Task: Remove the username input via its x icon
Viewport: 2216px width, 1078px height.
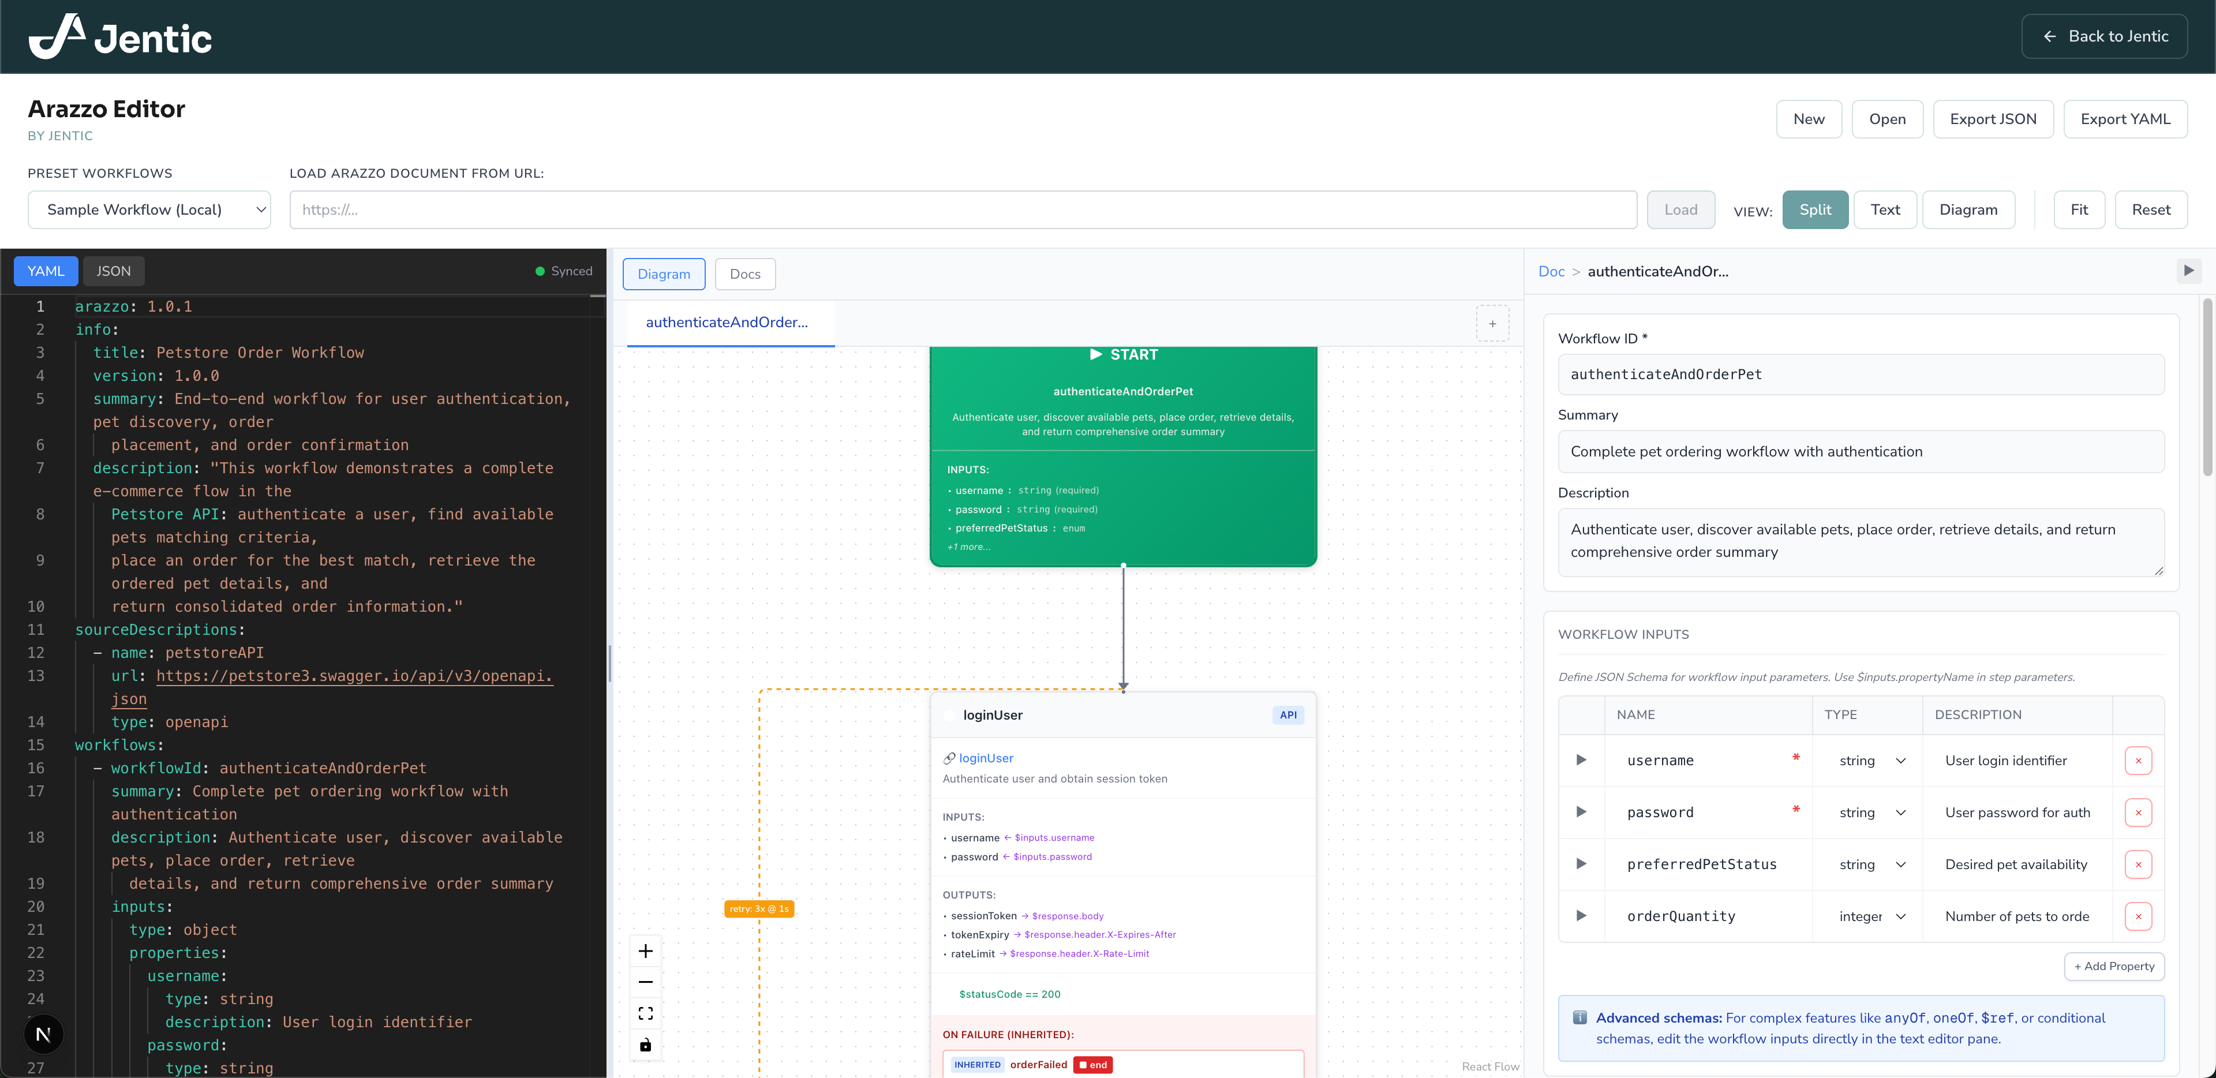Action: coord(2139,761)
